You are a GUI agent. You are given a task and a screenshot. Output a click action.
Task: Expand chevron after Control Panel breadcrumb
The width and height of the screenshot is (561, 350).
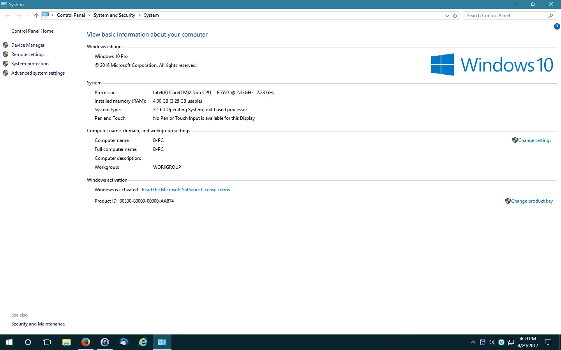(89, 16)
